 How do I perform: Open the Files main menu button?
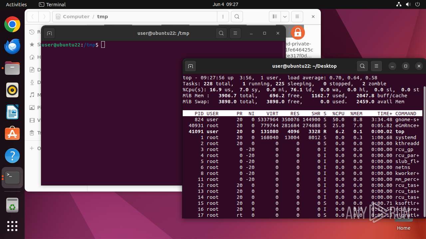297,17
